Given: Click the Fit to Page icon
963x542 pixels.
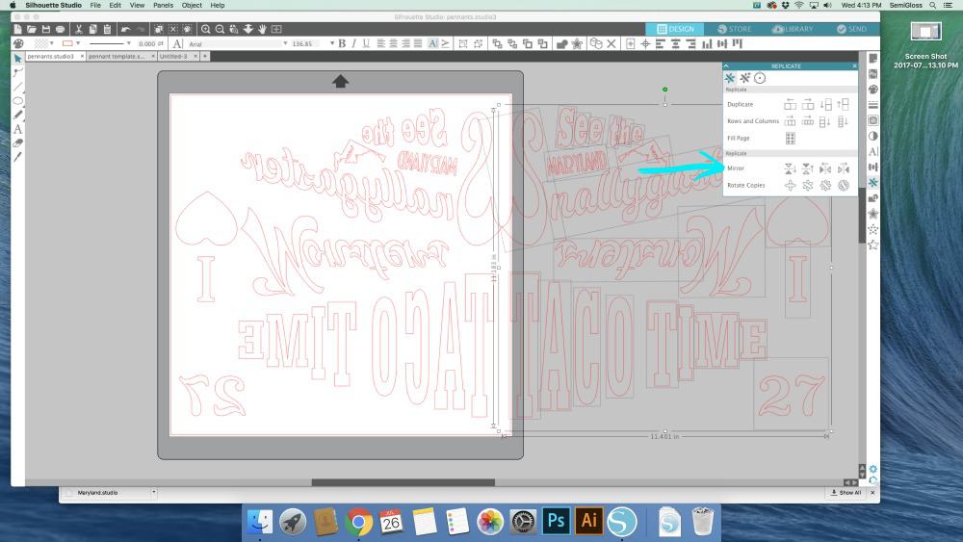Looking at the screenshot, I should [x=276, y=29].
